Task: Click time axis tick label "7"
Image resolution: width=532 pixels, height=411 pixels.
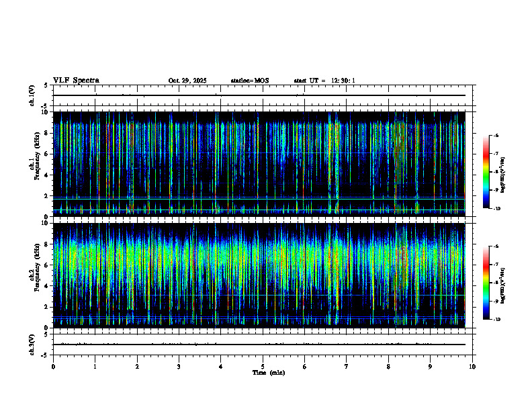Action: coord(347,367)
